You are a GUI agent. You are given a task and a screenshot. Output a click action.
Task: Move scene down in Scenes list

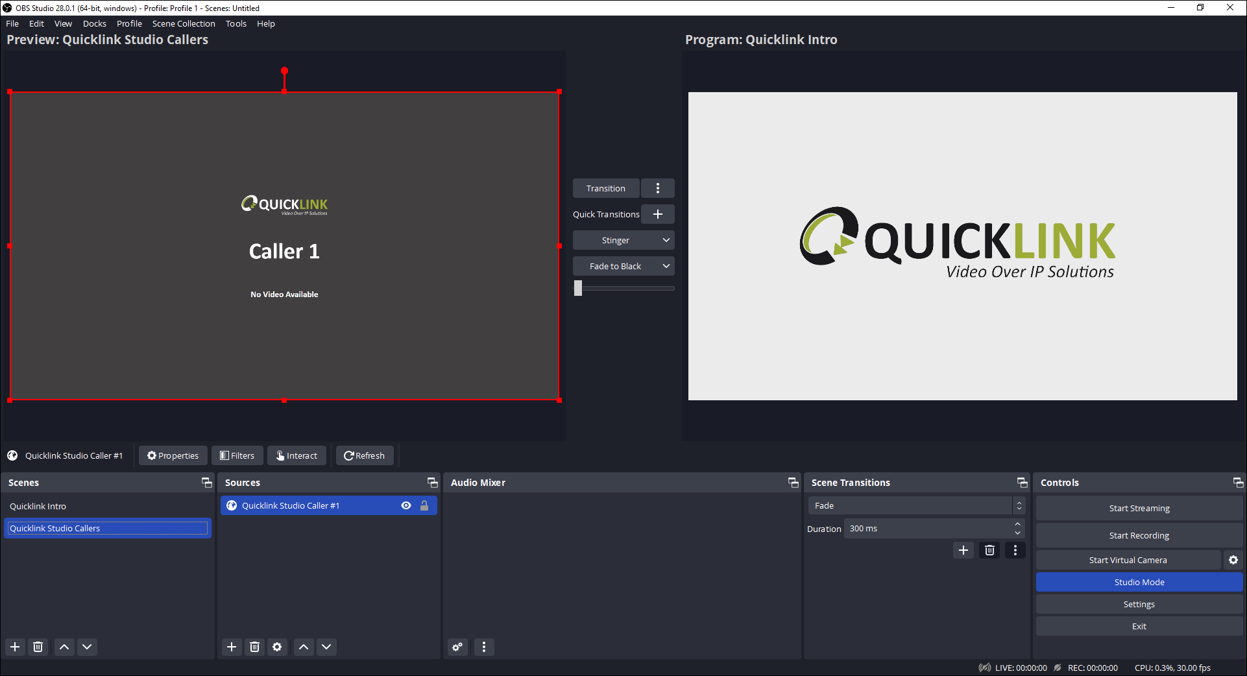(x=87, y=647)
